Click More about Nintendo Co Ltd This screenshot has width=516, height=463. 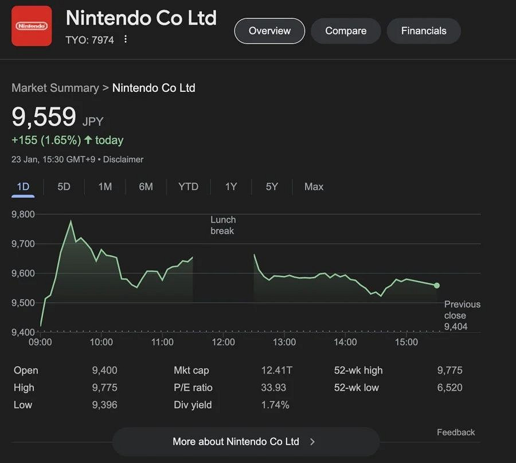pos(236,442)
